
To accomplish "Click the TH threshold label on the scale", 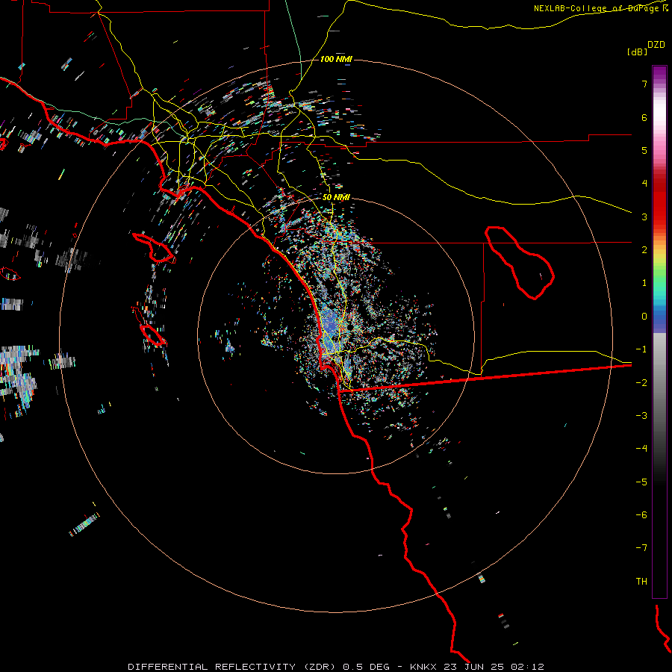I will [641, 582].
